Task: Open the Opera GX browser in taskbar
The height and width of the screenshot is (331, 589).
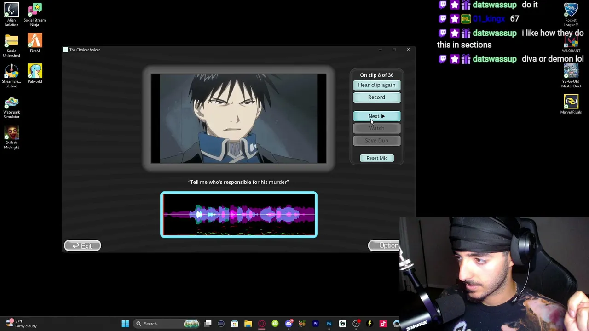Action: 262,324
